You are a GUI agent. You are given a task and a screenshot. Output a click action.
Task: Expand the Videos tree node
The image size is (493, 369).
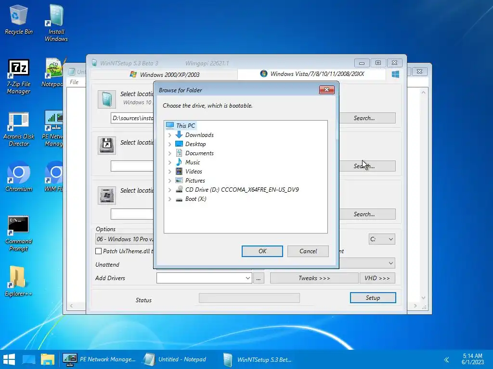point(170,172)
